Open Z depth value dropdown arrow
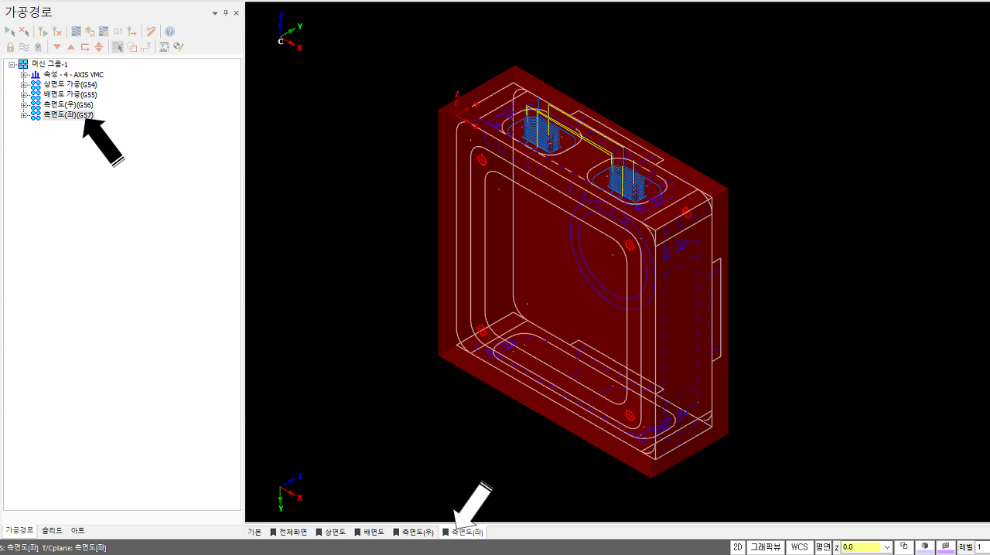 coord(886,546)
